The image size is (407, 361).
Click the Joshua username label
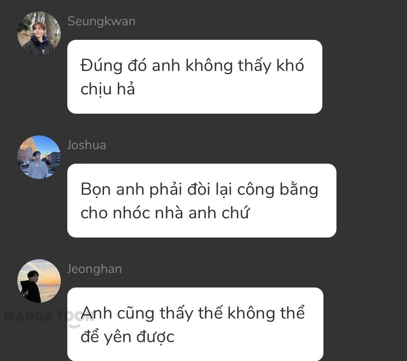click(86, 145)
